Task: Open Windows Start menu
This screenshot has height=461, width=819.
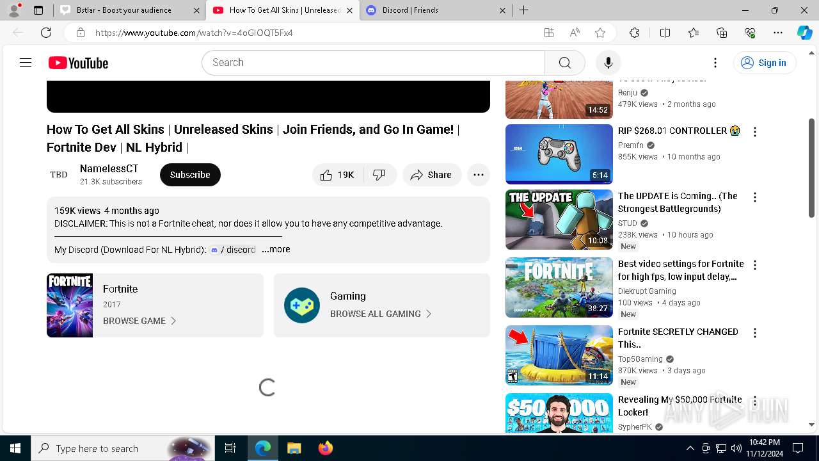Action: [x=15, y=448]
